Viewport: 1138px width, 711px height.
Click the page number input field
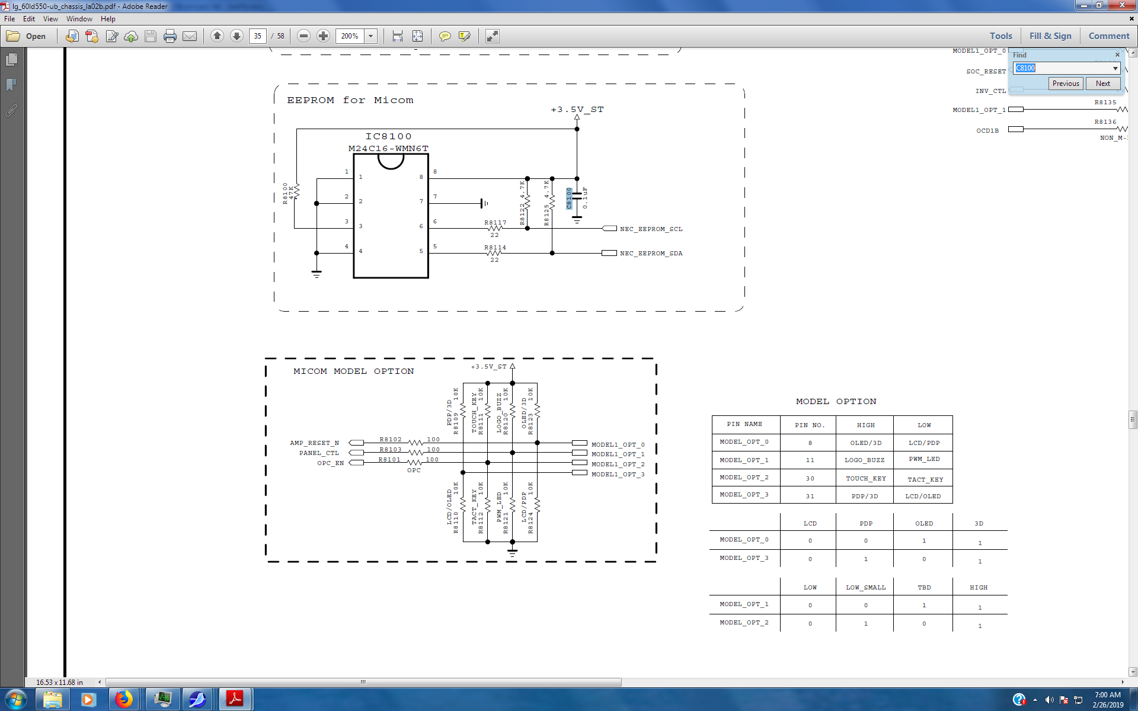[x=258, y=36]
